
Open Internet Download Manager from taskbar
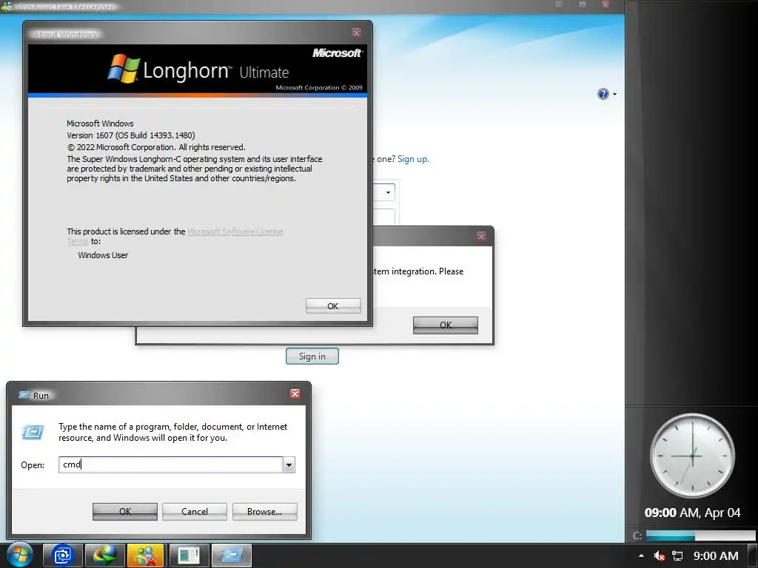point(105,555)
